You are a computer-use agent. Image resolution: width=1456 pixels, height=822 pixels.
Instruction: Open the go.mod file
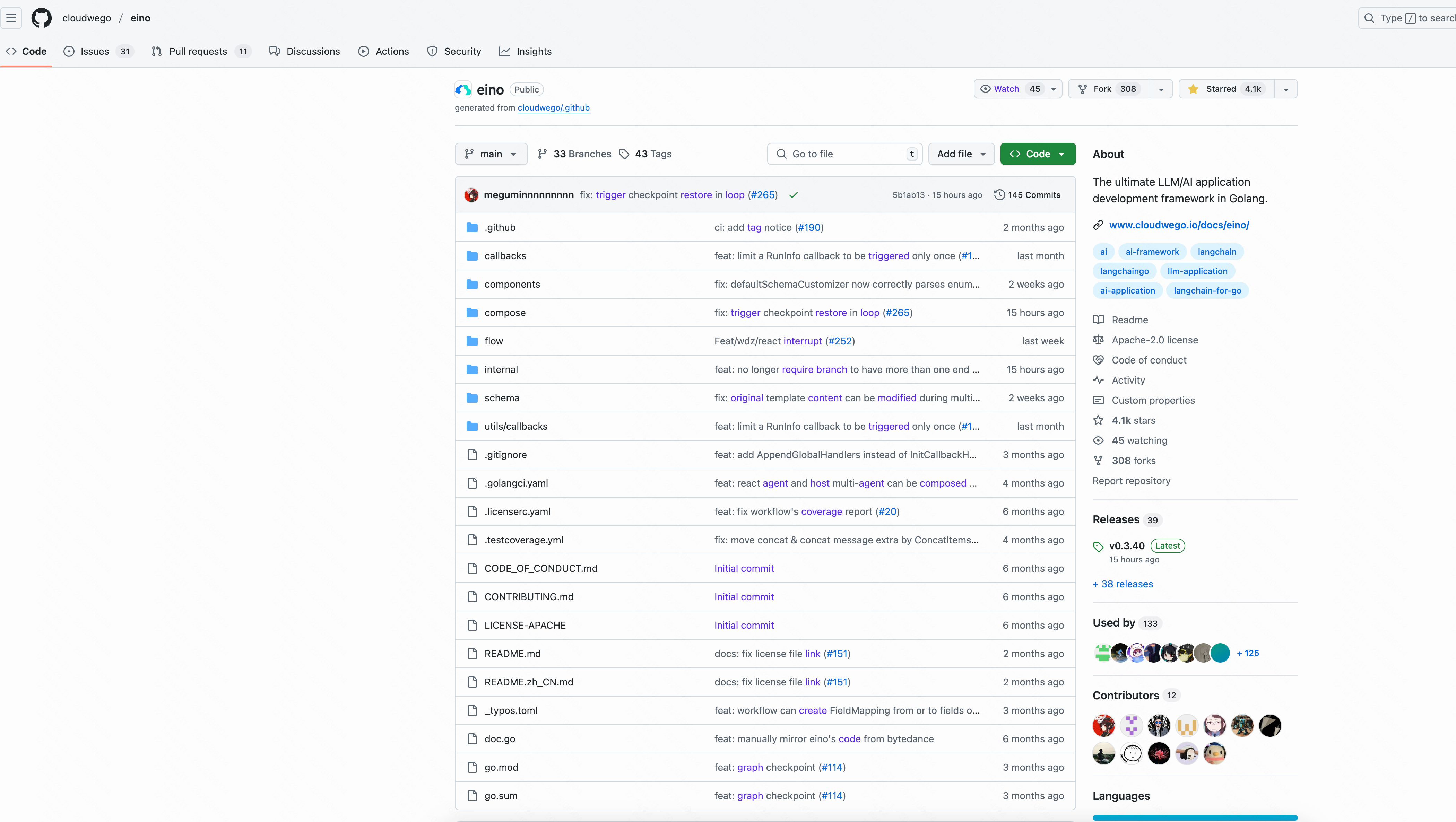pos(501,767)
